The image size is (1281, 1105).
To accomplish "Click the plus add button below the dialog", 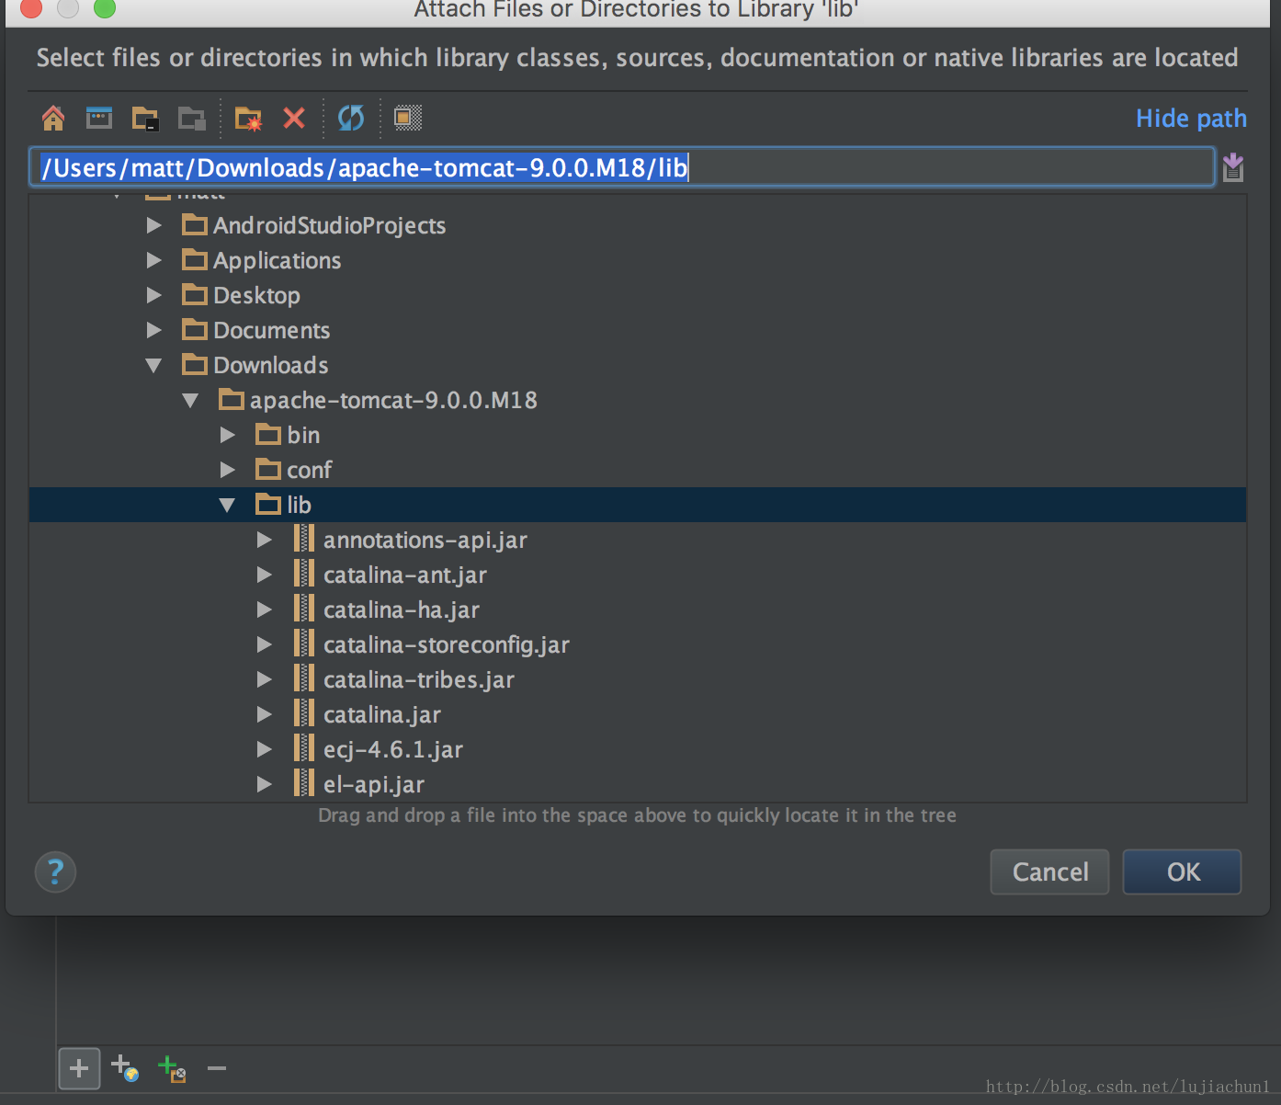I will [79, 1068].
